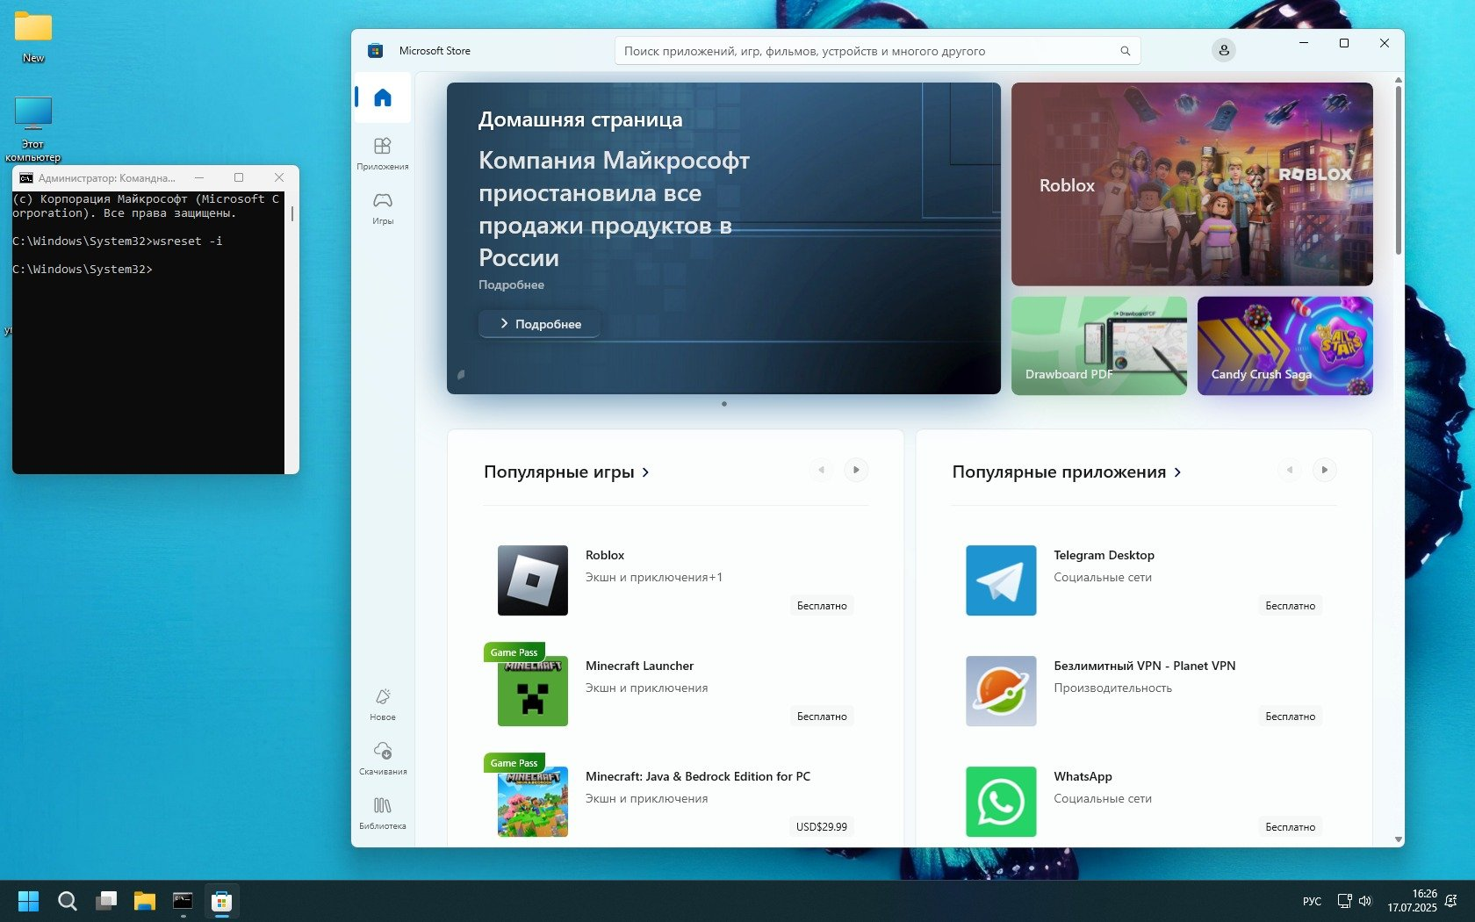Click the Minecraft Launcher title text

point(639,666)
